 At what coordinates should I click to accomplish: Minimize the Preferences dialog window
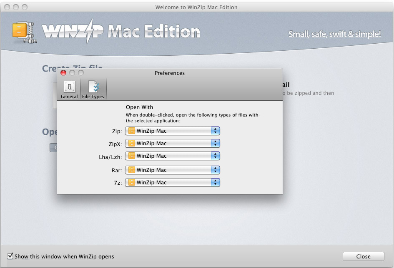72,73
